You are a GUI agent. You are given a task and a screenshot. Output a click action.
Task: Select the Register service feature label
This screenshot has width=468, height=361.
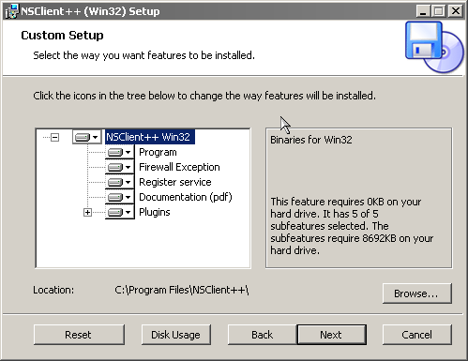coord(175,182)
